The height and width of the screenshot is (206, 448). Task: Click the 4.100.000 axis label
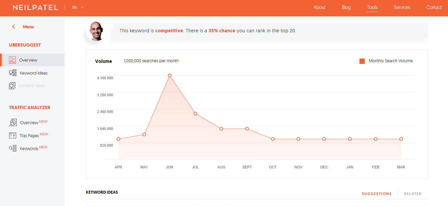105,78
